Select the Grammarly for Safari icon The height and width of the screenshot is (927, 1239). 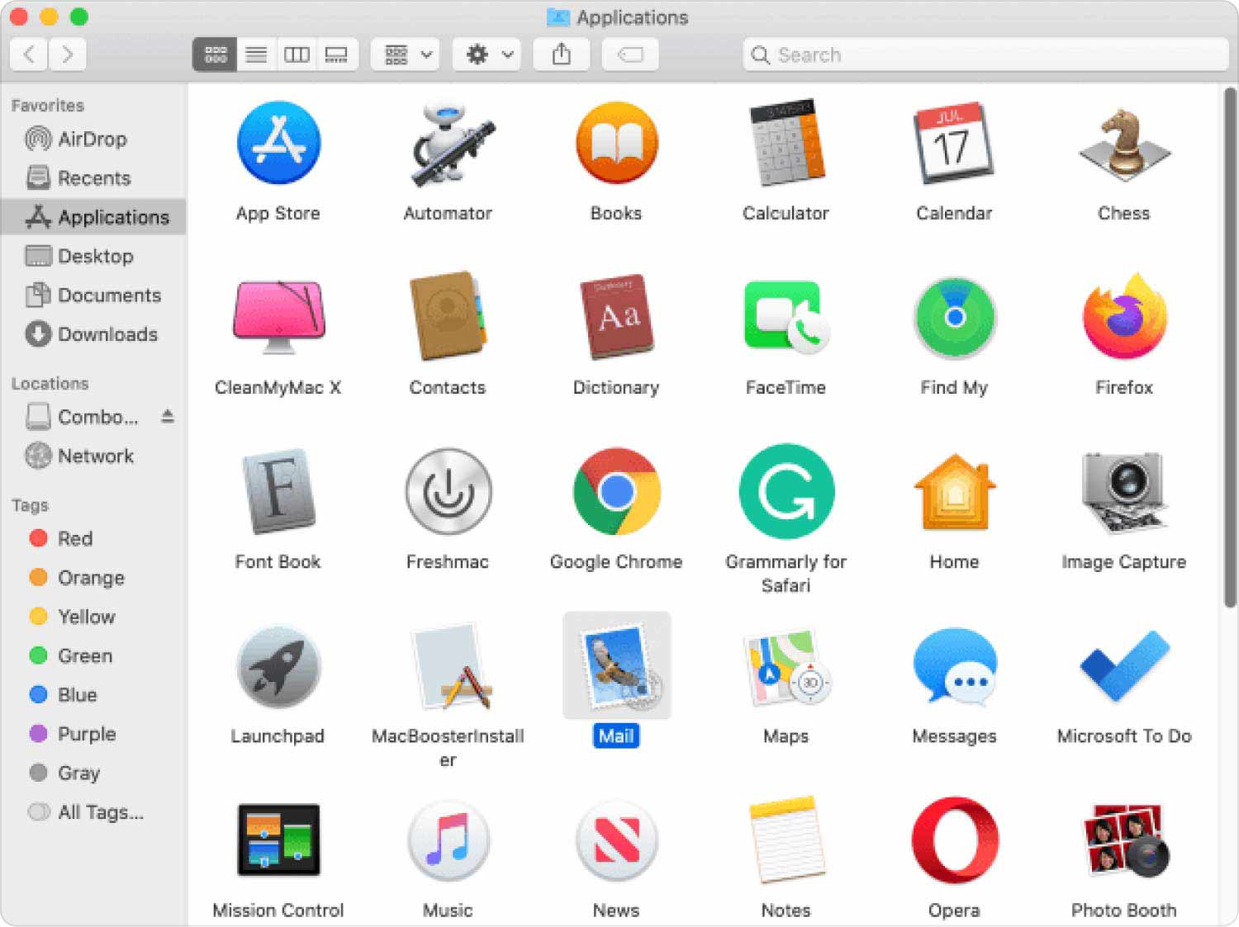pos(786,491)
